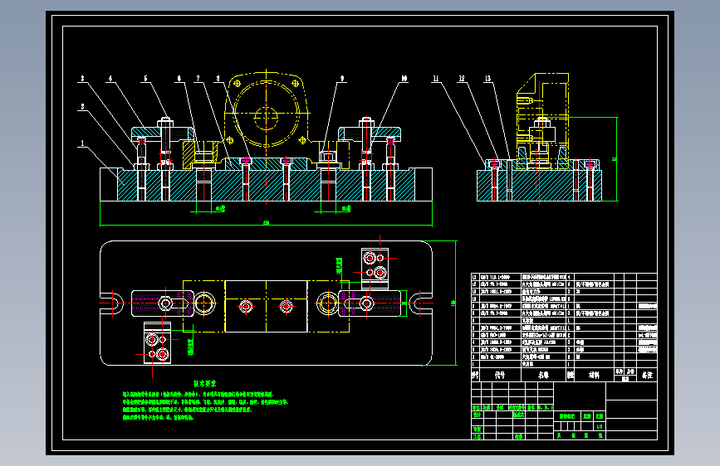Select the yellow-hatched block in front section view

click(189, 155)
